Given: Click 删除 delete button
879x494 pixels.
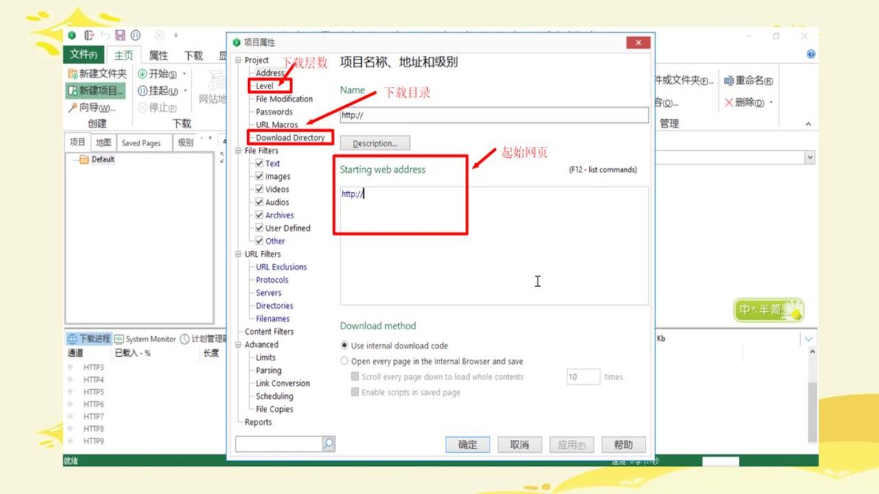Looking at the screenshot, I should pos(743,102).
